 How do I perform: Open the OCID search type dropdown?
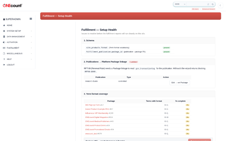[x=180, y=4]
